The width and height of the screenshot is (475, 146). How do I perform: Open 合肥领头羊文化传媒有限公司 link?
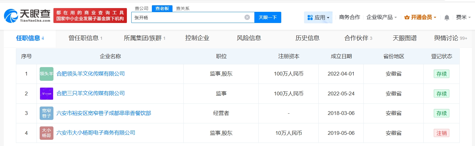[x=91, y=74]
